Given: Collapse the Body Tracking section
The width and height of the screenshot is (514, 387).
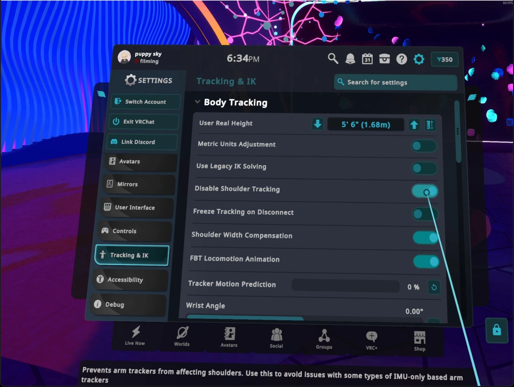Looking at the screenshot, I should tap(197, 102).
